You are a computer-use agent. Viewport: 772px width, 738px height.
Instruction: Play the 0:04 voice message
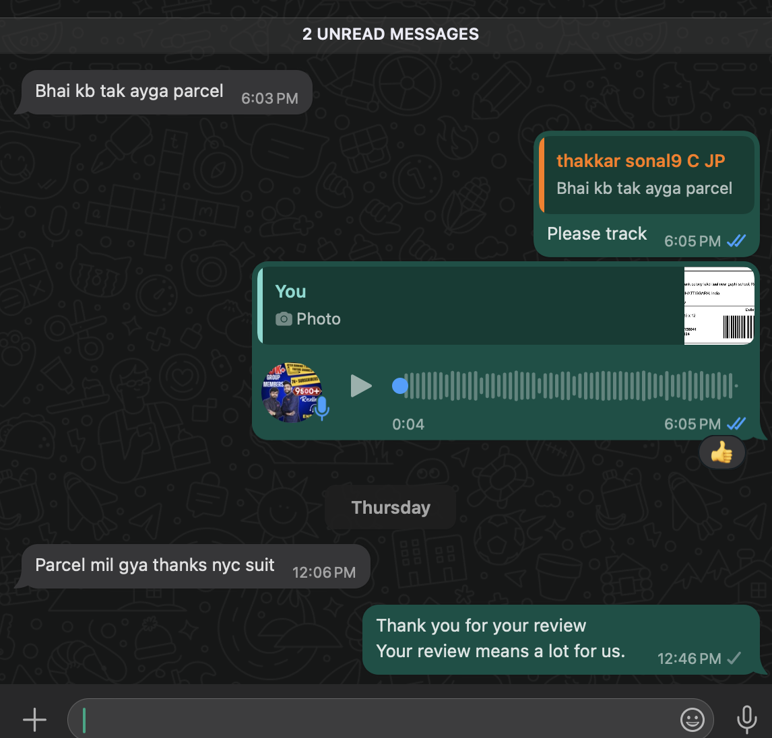[x=361, y=386]
